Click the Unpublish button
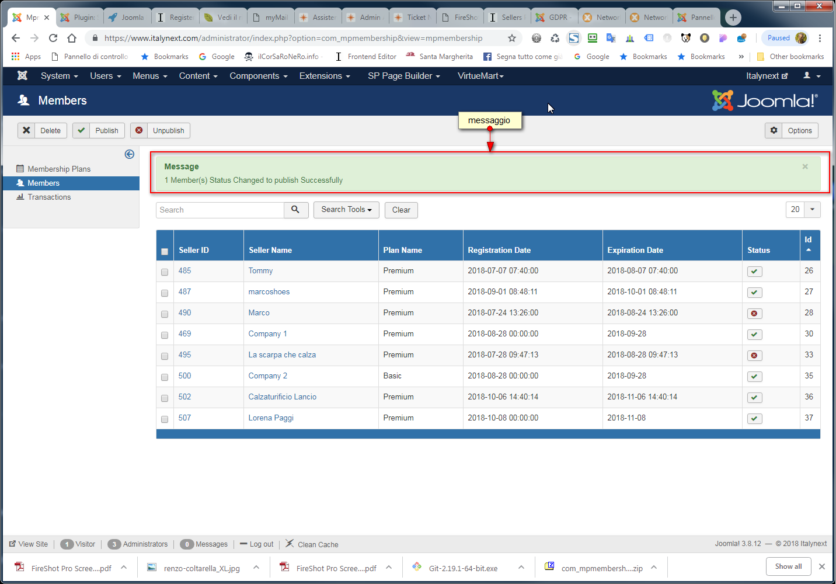This screenshot has height=584, width=836. [x=160, y=131]
